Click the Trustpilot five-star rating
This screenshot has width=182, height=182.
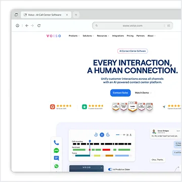96,106
